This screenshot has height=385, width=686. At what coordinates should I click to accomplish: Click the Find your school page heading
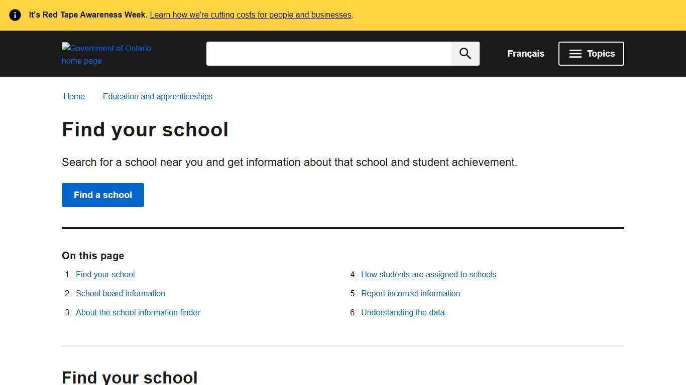(x=145, y=129)
